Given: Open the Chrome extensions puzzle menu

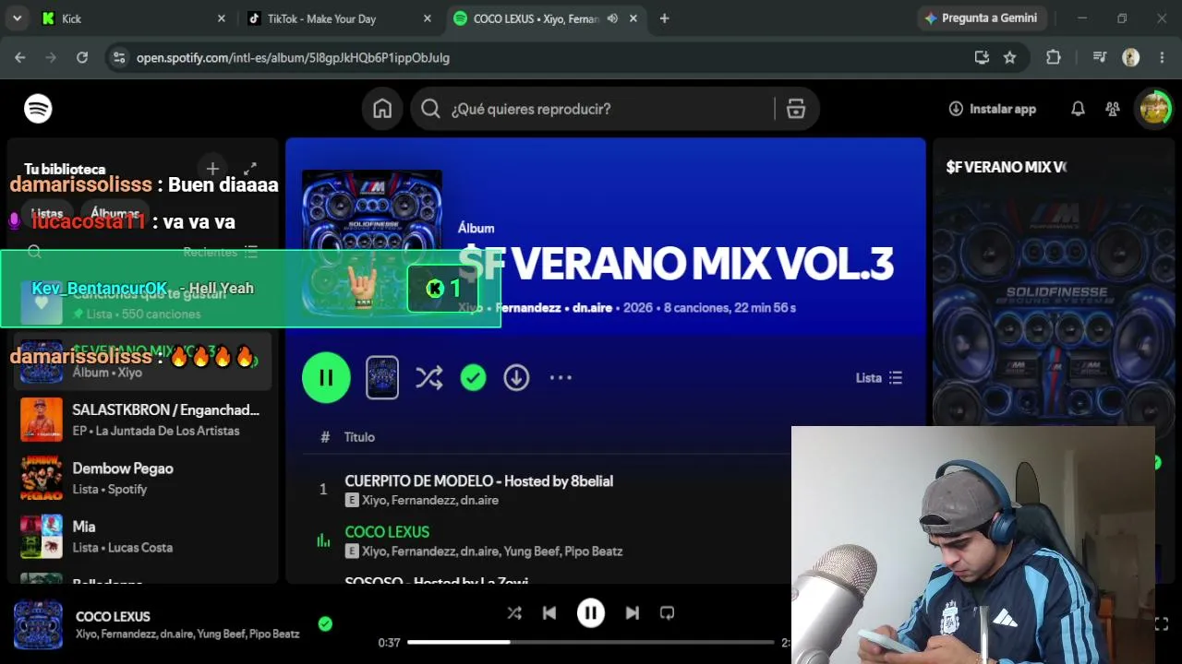Looking at the screenshot, I should pyautogui.click(x=1054, y=57).
